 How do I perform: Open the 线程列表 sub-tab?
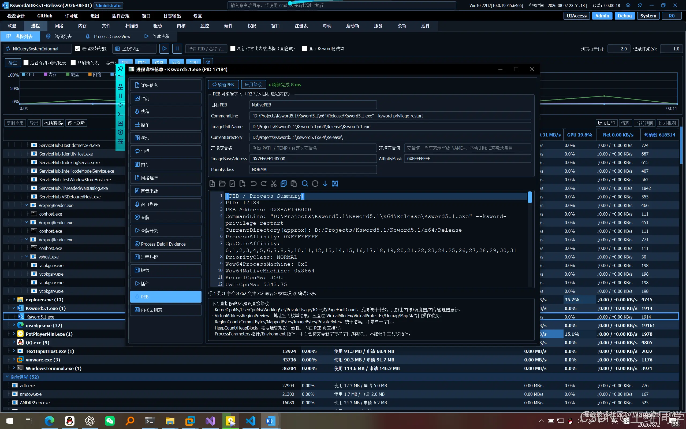tap(59, 36)
